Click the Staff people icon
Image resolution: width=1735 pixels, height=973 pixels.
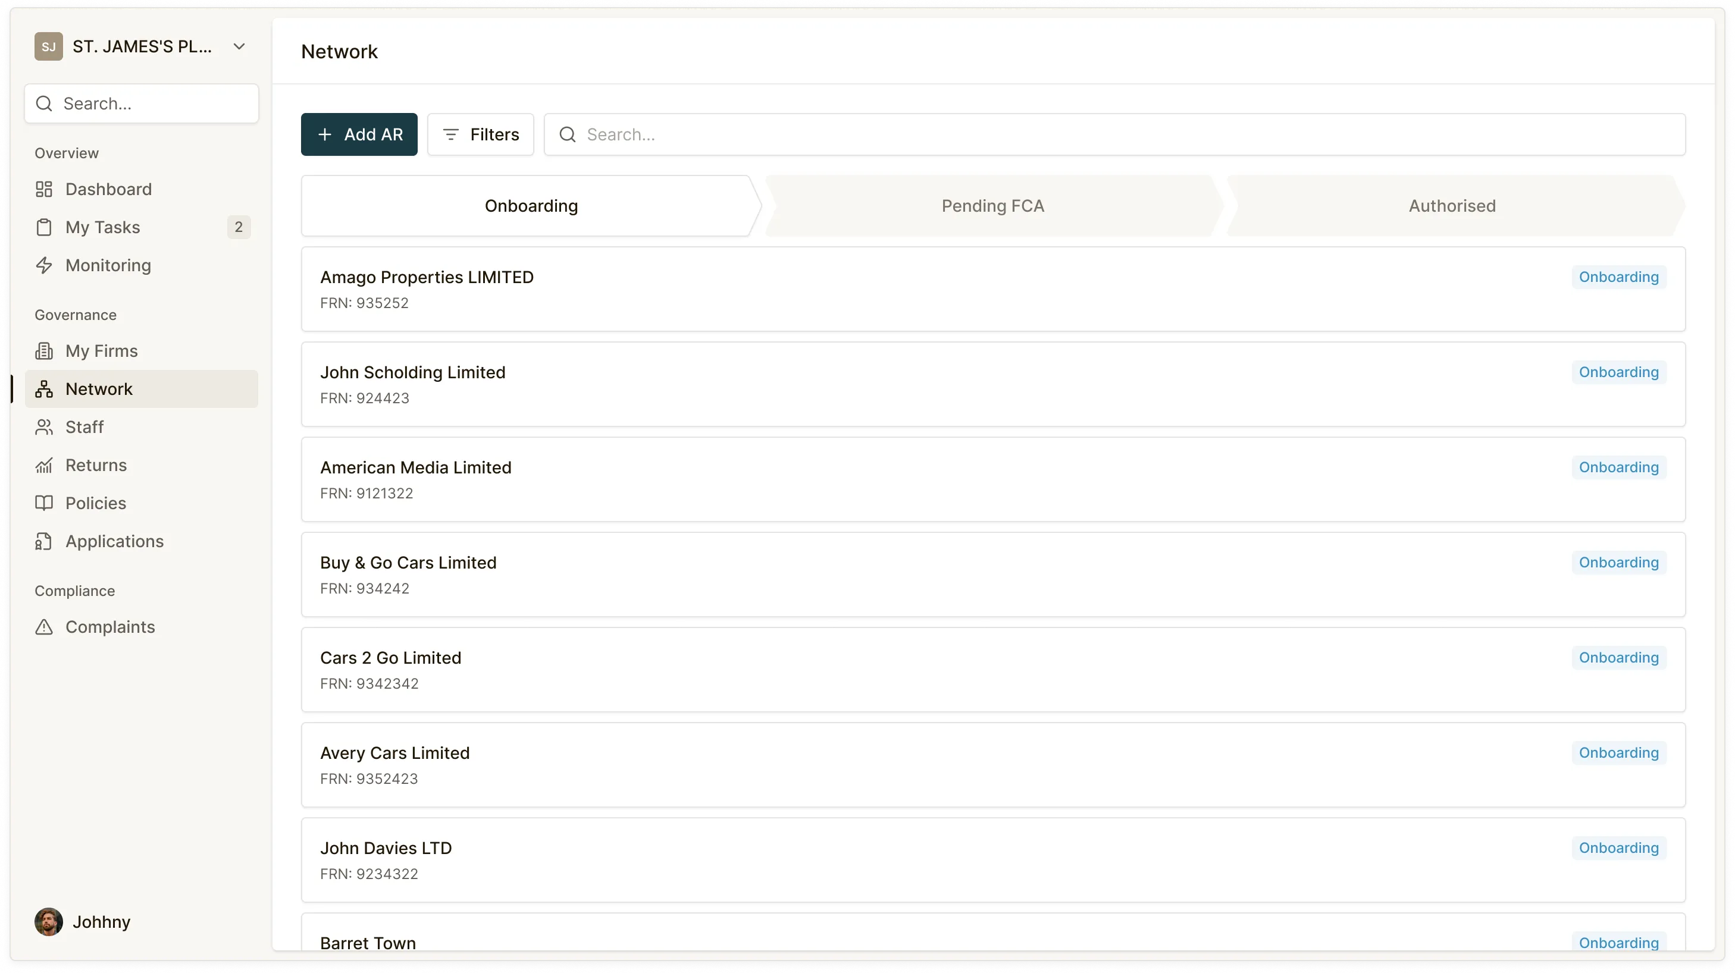45,426
